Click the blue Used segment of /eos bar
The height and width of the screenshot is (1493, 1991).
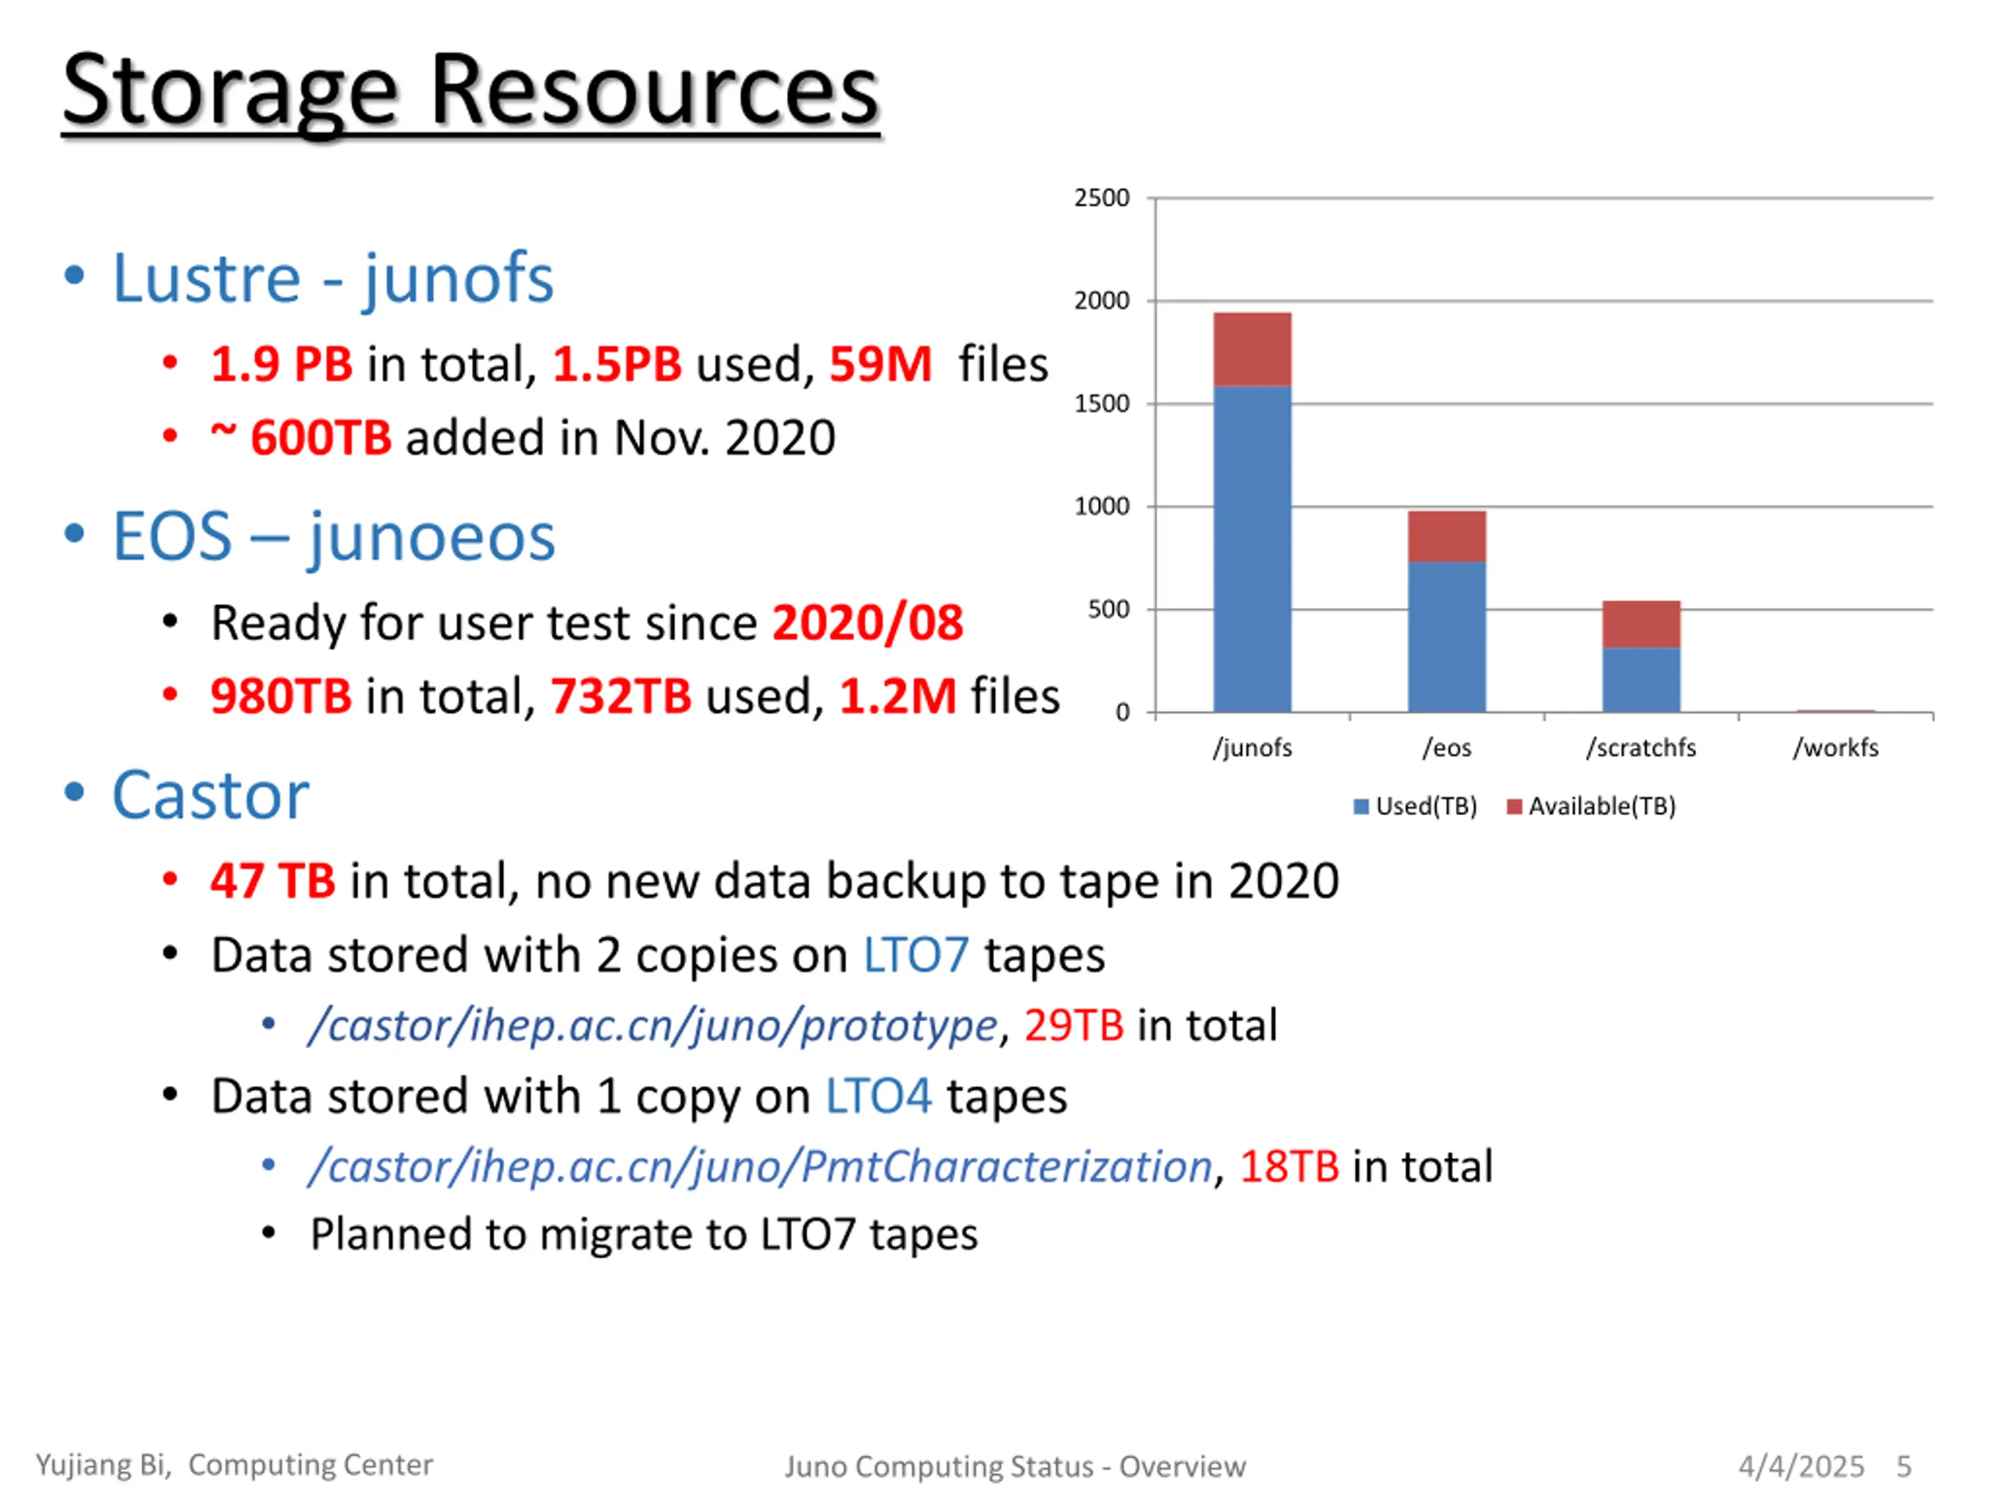click(x=1447, y=637)
